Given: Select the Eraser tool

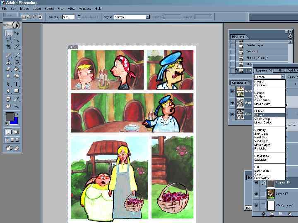Looking at the screenshot, I should 8,69.
